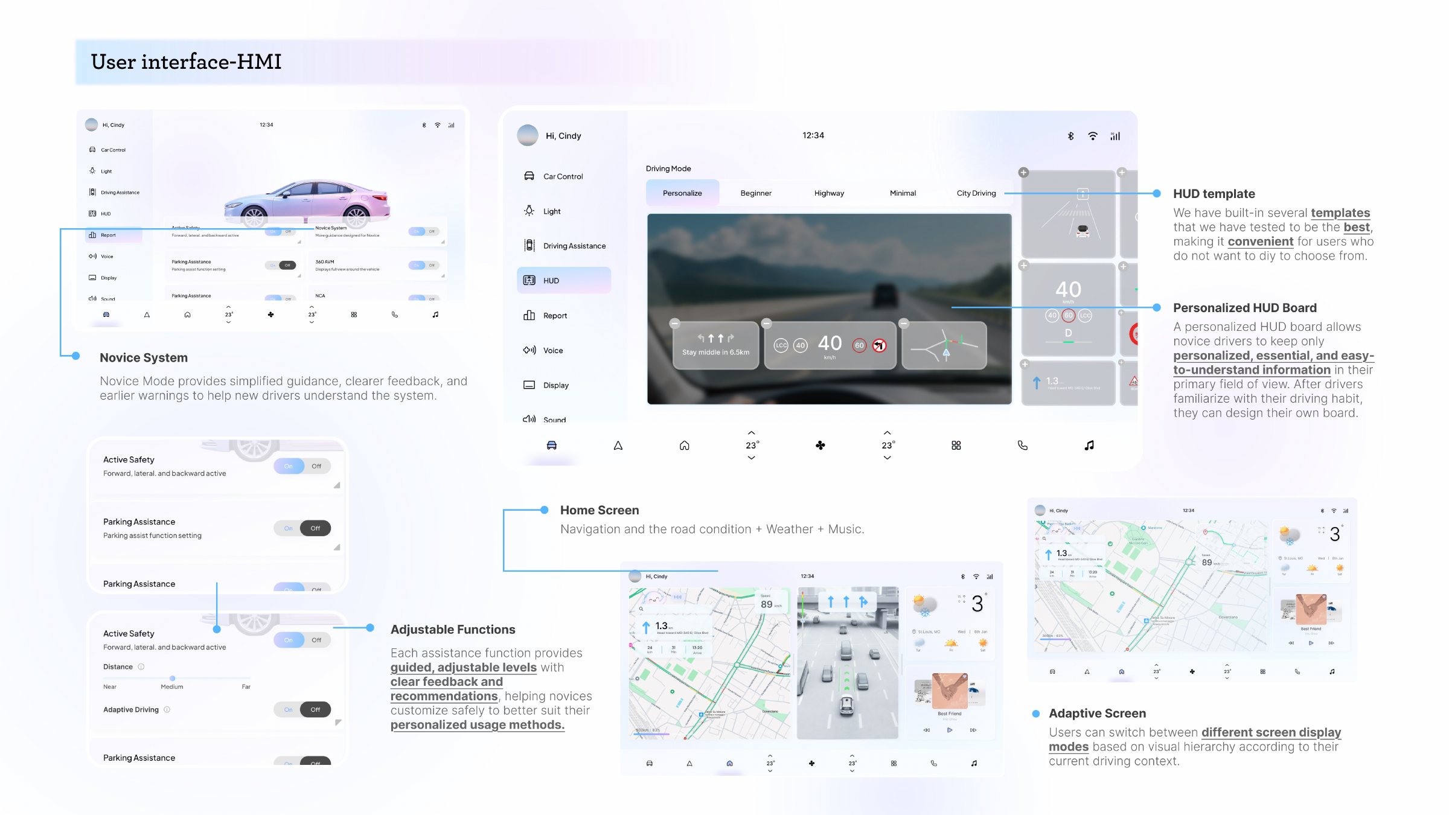Screen dimensions: 1449x815
Task: Select the route map HUD widget in the preview
Action: (x=944, y=345)
